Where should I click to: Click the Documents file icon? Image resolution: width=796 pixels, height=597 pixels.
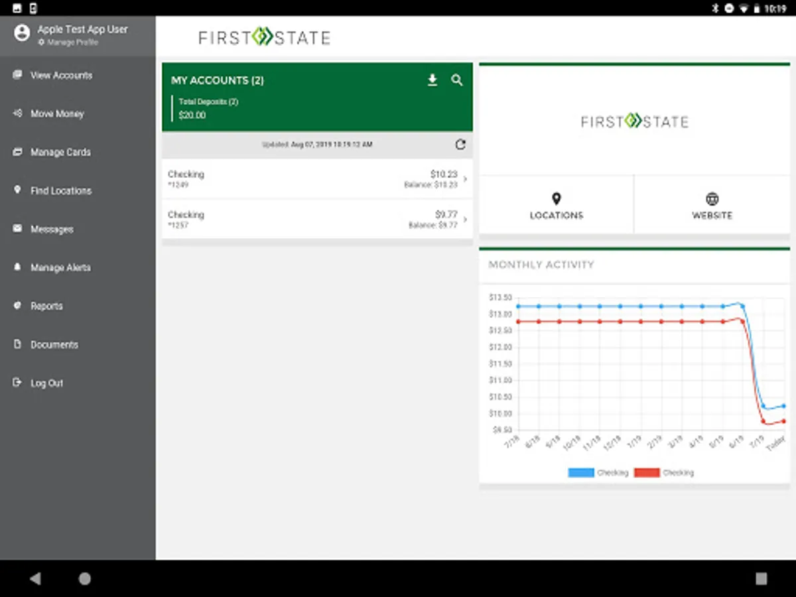pyautogui.click(x=17, y=344)
